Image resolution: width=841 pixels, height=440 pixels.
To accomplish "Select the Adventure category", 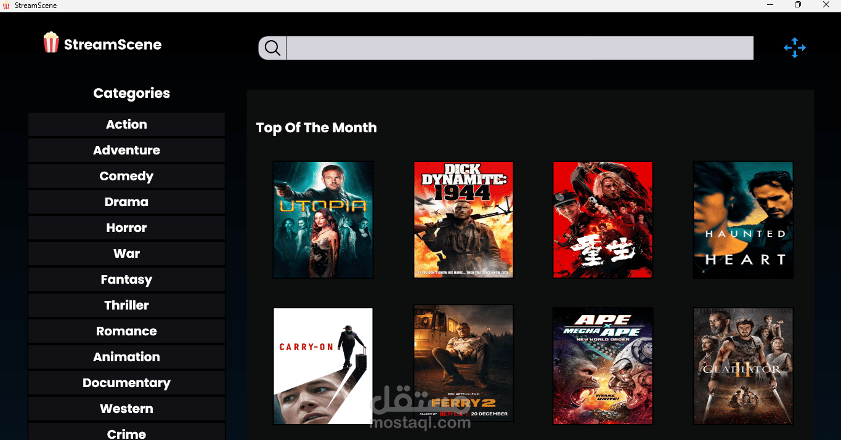I will pyautogui.click(x=126, y=150).
